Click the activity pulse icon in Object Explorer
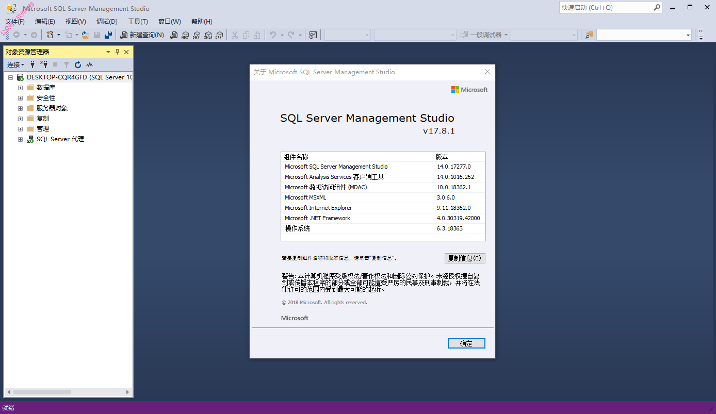716x414 pixels. [89, 64]
